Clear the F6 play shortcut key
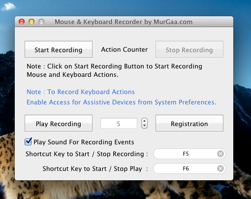Screen dimensions: 251x199 click(220, 168)
